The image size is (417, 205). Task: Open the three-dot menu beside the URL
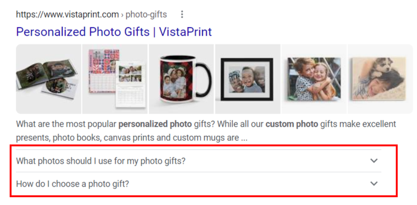182,14
